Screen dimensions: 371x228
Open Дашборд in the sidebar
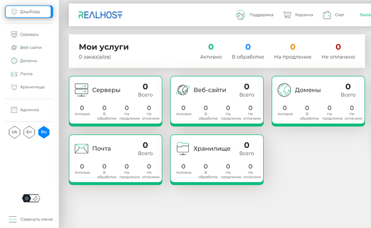(x=29, y=12)
